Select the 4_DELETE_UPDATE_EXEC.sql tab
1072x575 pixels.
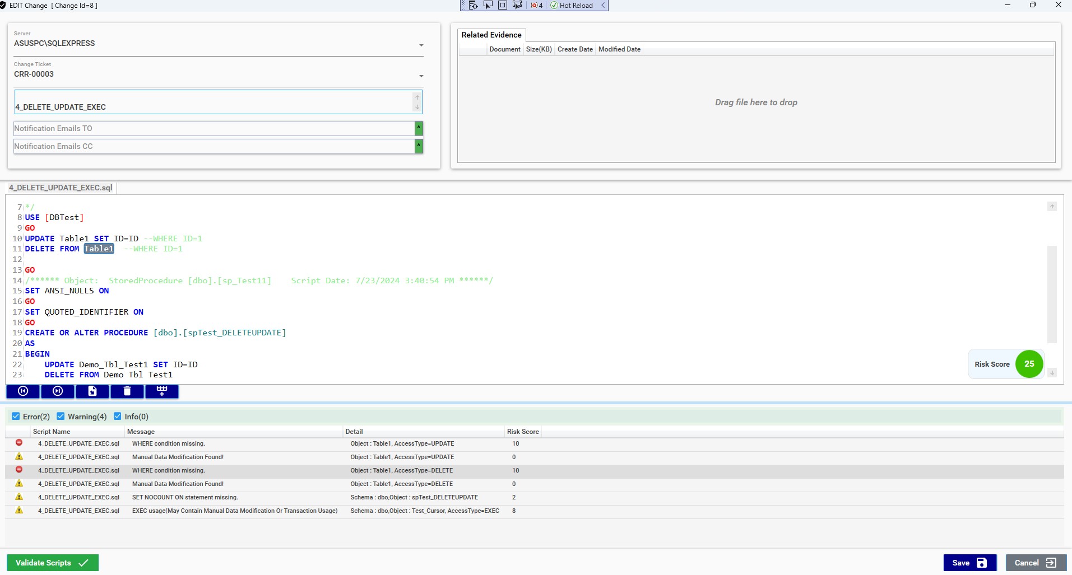[x=61, y=188]
